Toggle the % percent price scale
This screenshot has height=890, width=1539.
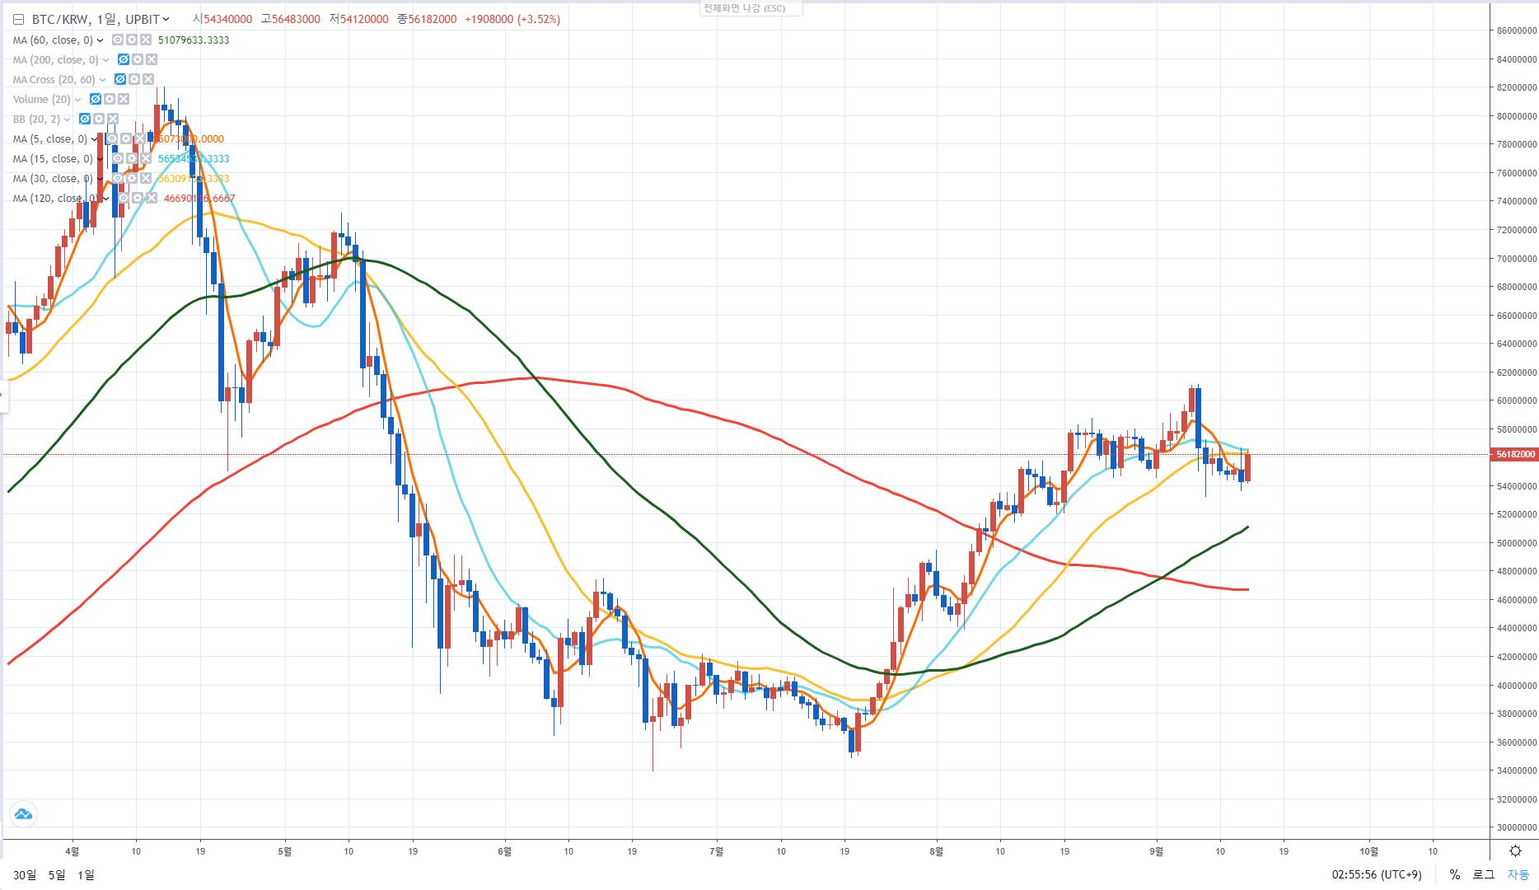pos(1455,874)
